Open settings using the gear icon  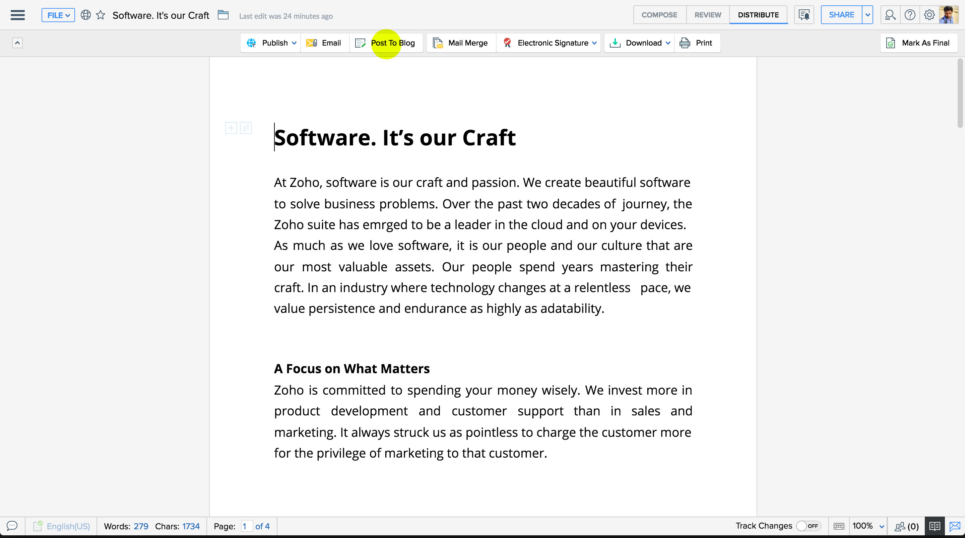coord(929,15)
